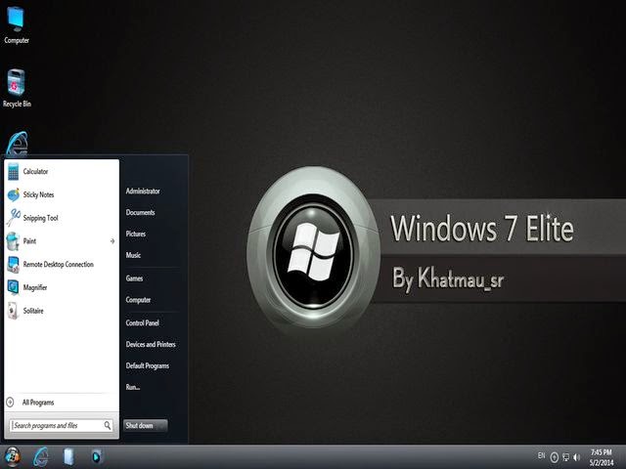The height and width of the screenshot is (469, 626).
Task: Click the EN language indicator
Action: click(541, 455)
